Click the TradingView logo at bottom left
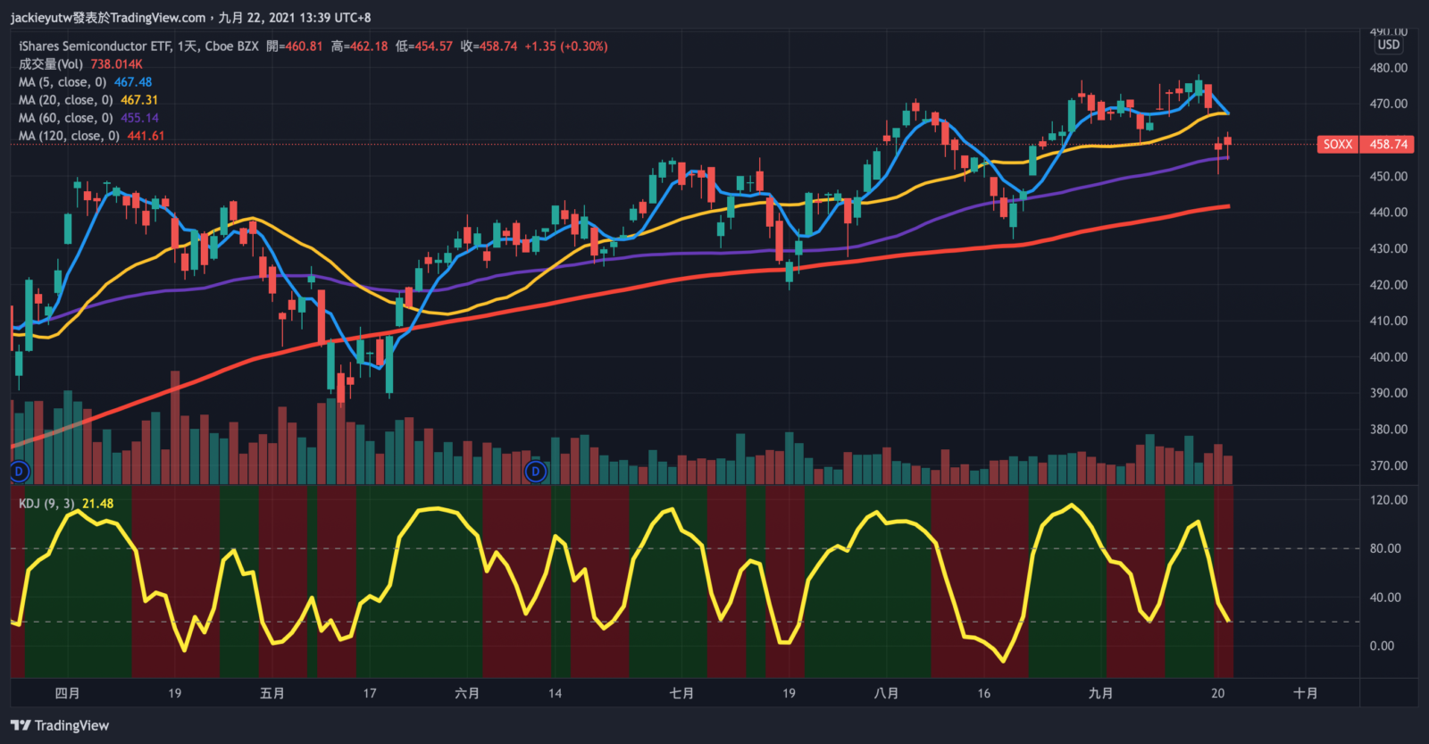The image size is (1429, 744). tap(60, 725)
